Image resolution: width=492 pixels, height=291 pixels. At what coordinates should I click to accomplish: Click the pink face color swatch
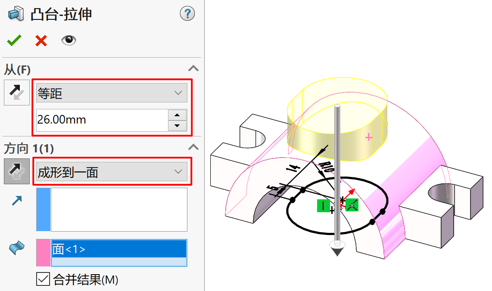(x=44, y=253)
